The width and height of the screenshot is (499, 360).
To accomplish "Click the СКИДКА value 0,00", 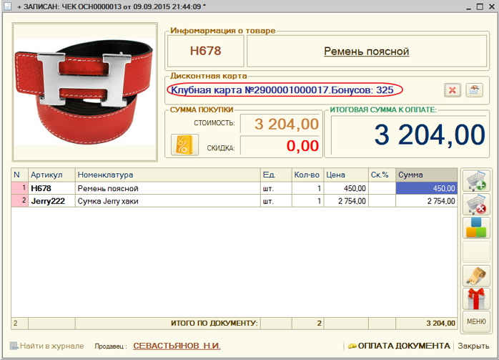I will [x=280, y=145].
